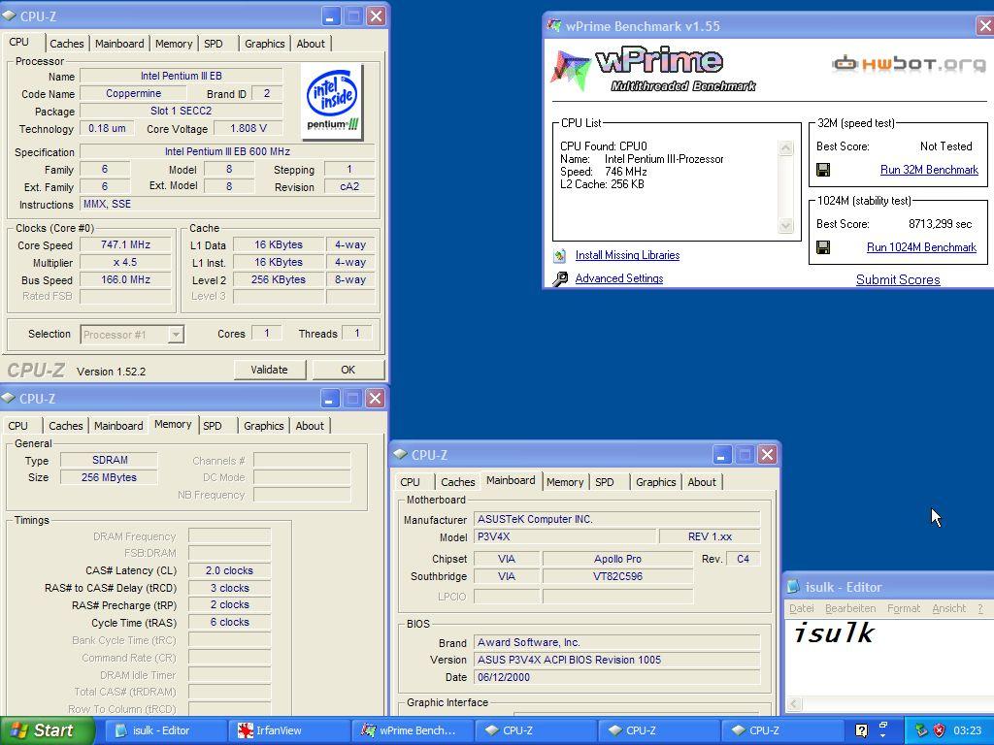Screen dimensions: 994x745
Task: Click the Advanced Settings wrench icon
Action: [x=560, y=278]
